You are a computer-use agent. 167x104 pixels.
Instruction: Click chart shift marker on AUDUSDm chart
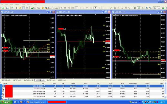pyautogui.click(x=151, y=15)
